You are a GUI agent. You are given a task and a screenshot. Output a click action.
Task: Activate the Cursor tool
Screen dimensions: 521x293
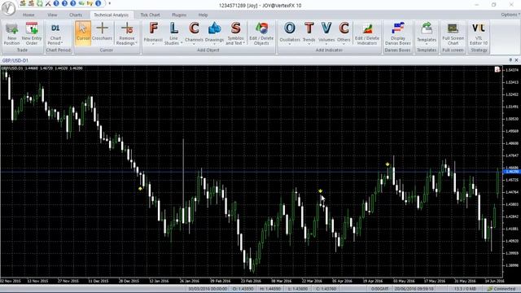tap(83, 32)
